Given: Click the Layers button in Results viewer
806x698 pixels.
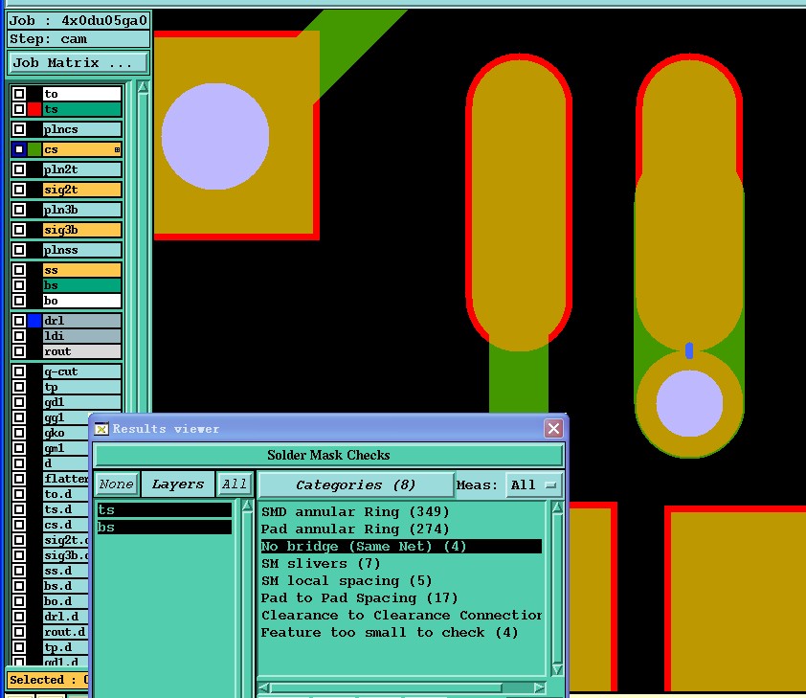Looking at the screenshot, I should point(178,484).
